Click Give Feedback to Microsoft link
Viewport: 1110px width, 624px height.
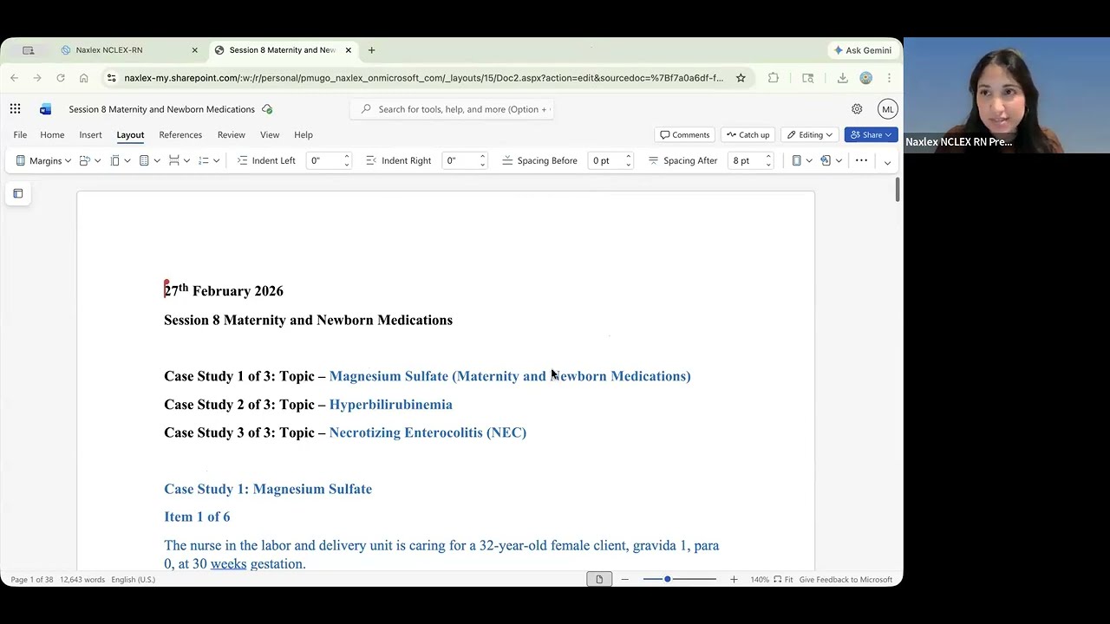point(846,579)
